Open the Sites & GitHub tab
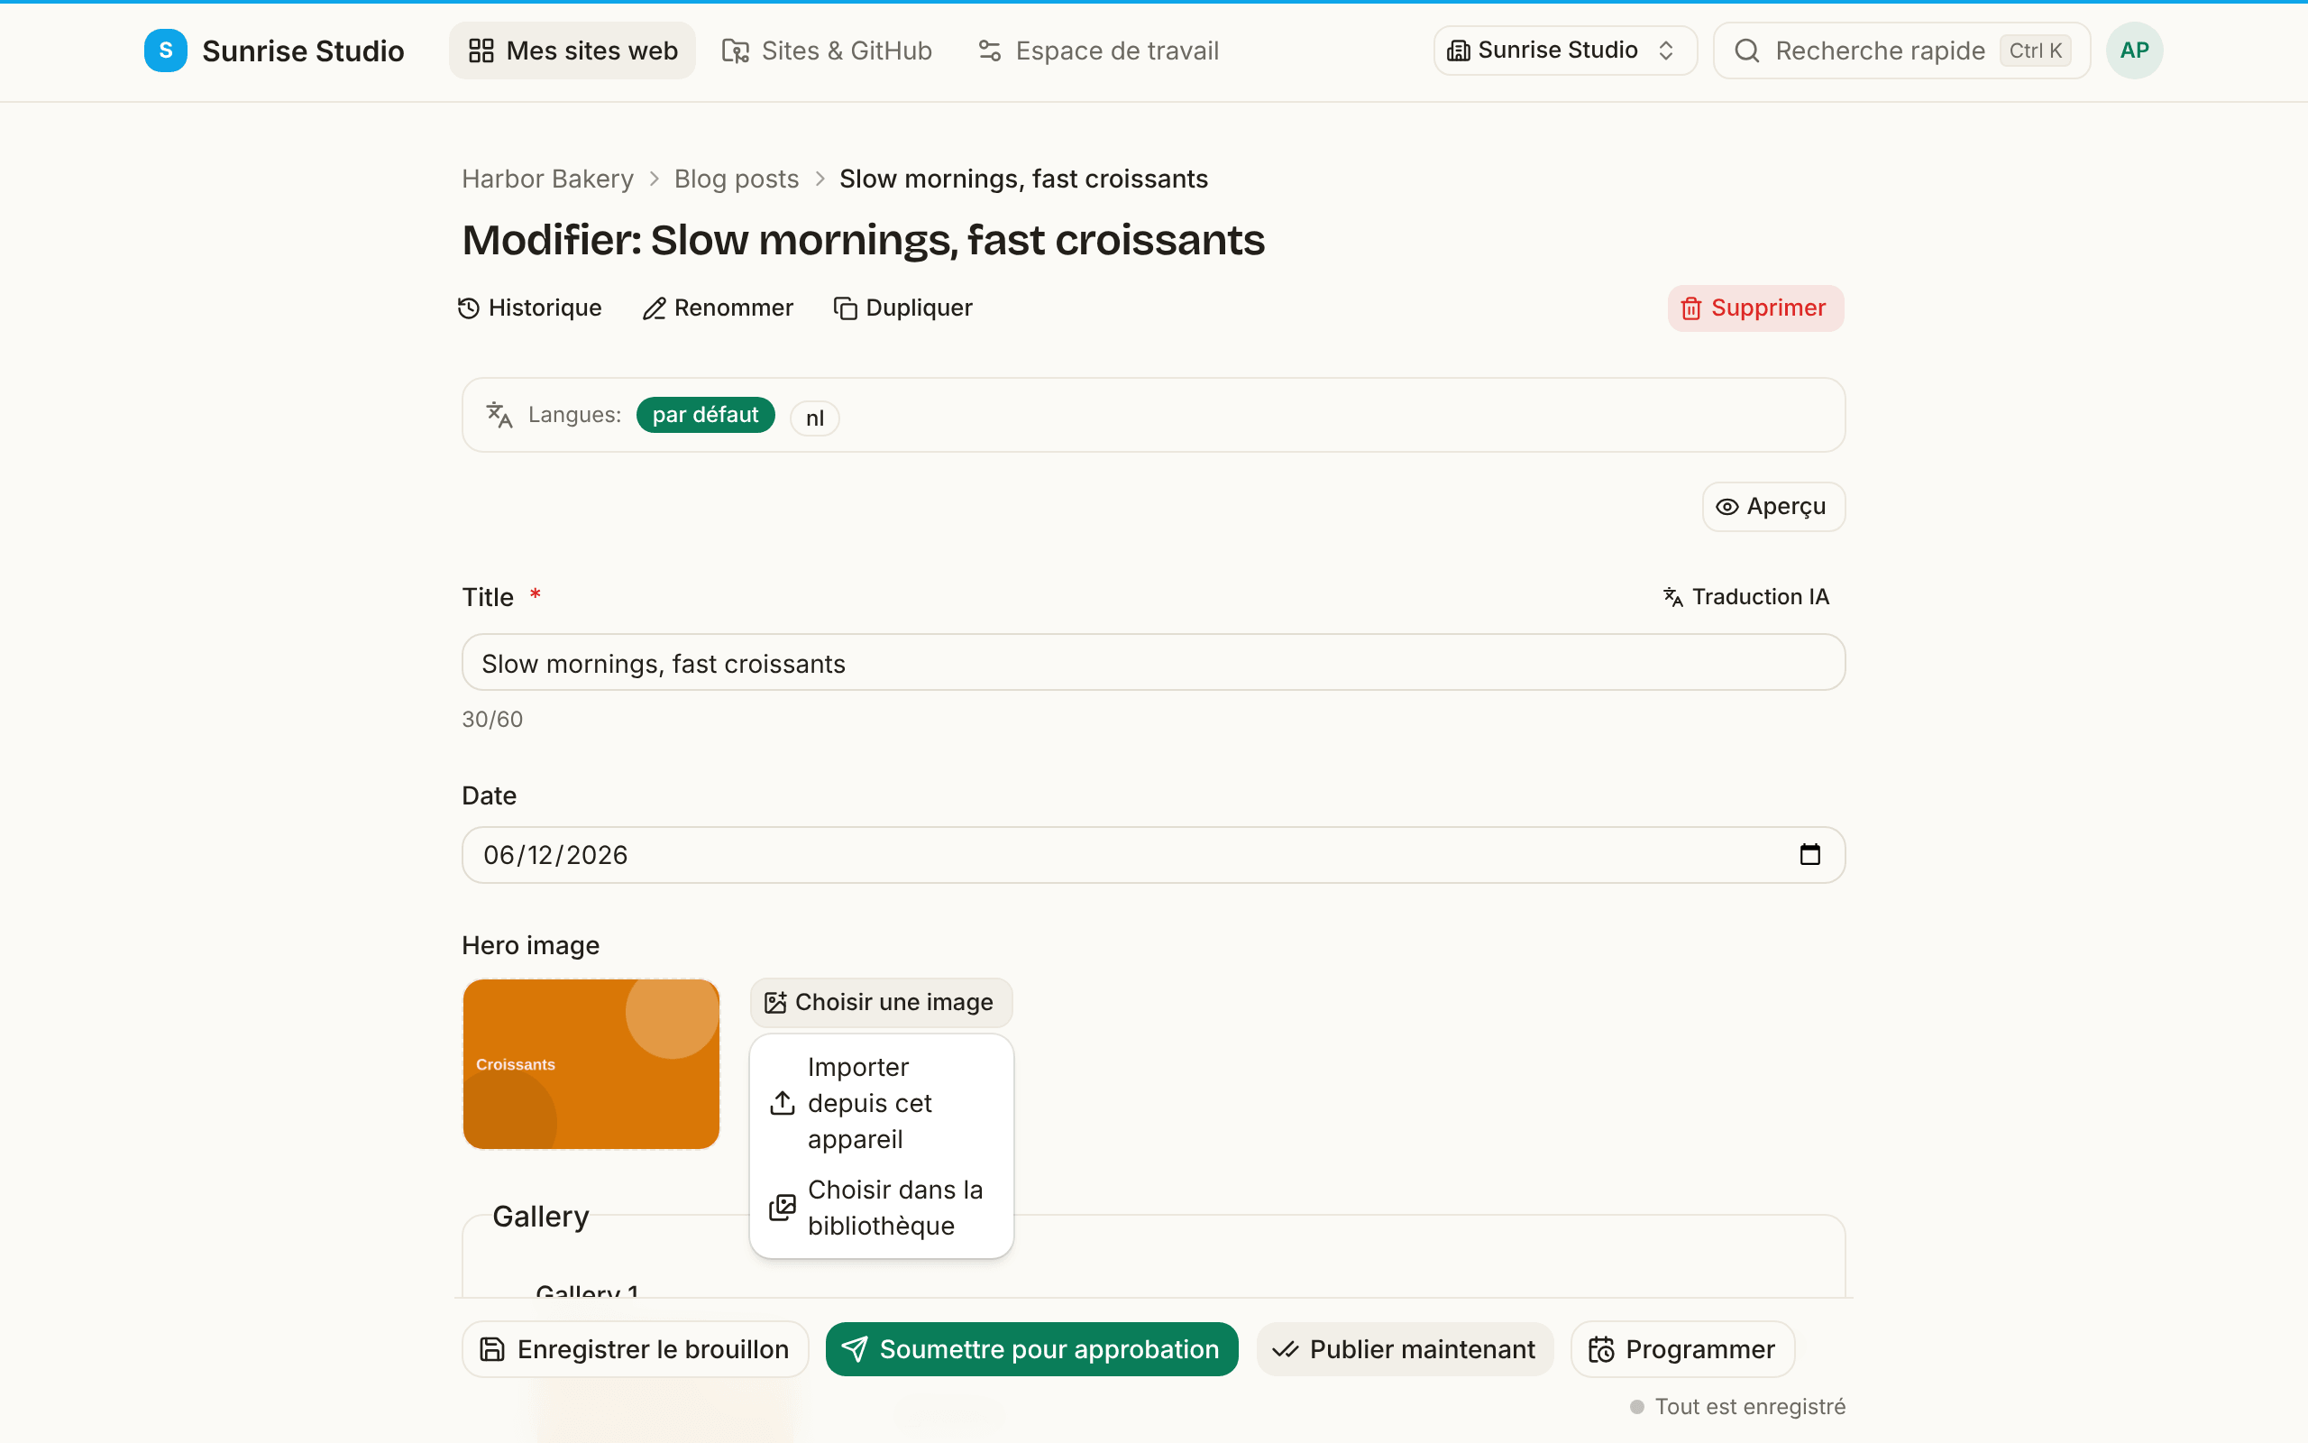This screenshot has width=2308, height=1443. [827, 51]
